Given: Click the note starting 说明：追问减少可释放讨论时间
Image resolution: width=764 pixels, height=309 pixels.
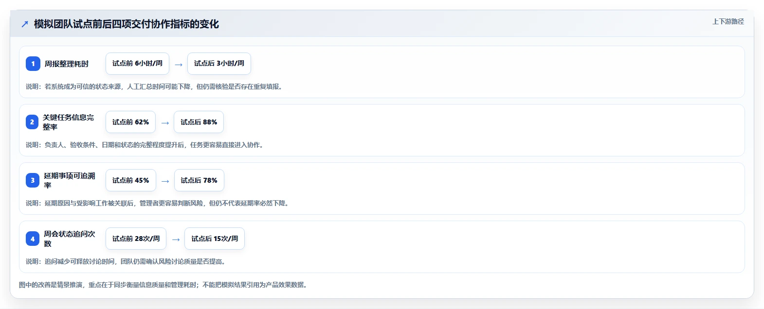Looking at the screenshot, I should click(127, 261).
